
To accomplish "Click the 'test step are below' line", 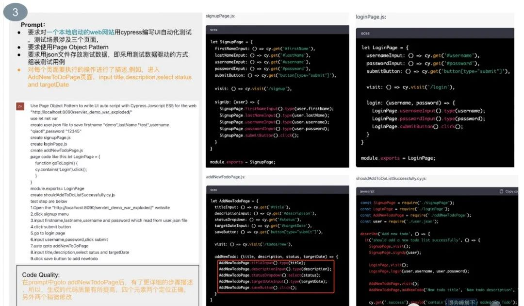I will point(49,201).
